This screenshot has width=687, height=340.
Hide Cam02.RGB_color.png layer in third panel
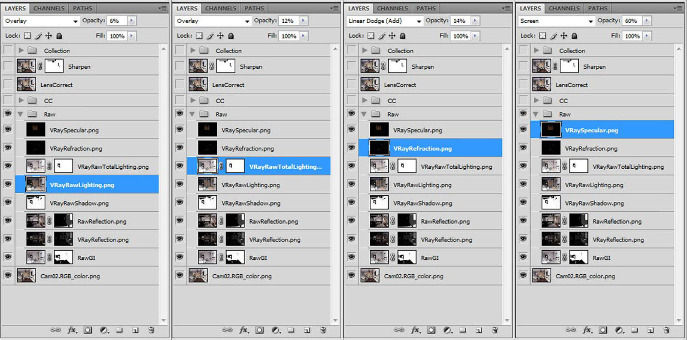[x=351, y=275]
